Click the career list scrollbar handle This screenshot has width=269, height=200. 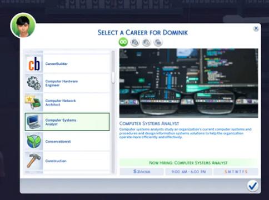113,78
